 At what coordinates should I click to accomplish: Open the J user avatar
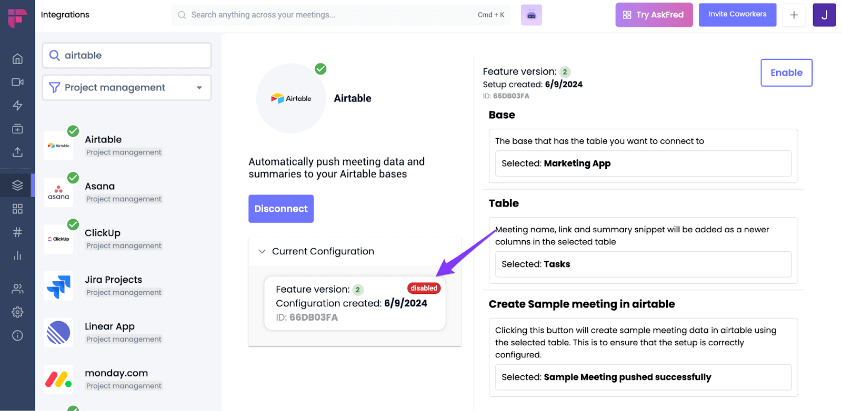pos(825,15)
